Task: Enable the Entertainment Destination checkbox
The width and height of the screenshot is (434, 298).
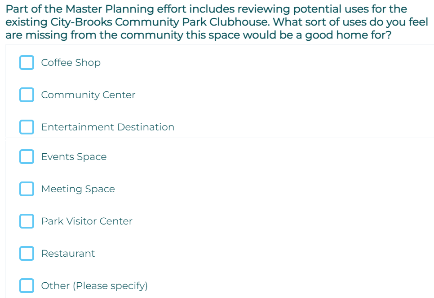Action: click(x=27, y=127)
